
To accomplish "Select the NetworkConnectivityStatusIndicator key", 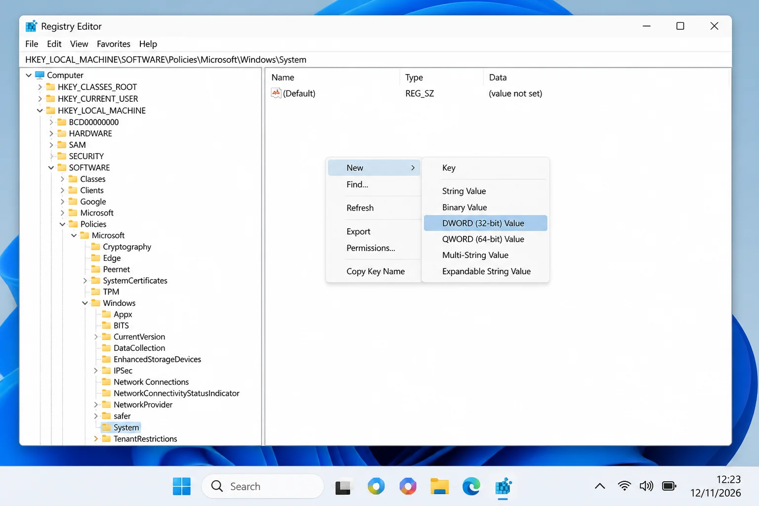I will tap(176, 393).
